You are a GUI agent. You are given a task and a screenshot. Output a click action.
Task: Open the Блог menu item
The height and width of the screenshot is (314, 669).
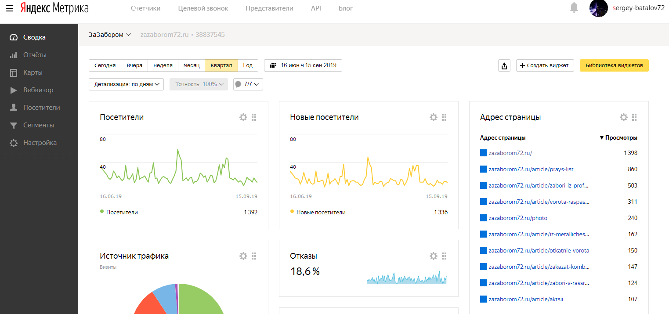(x=346, y=8)
